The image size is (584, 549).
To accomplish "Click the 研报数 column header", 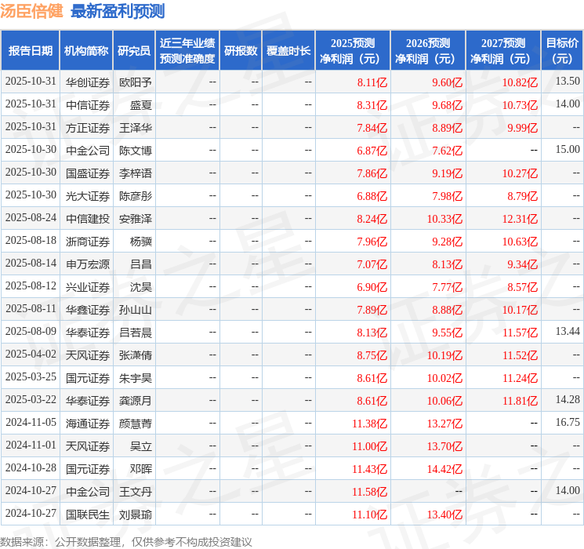I will [x=241, y=51].
